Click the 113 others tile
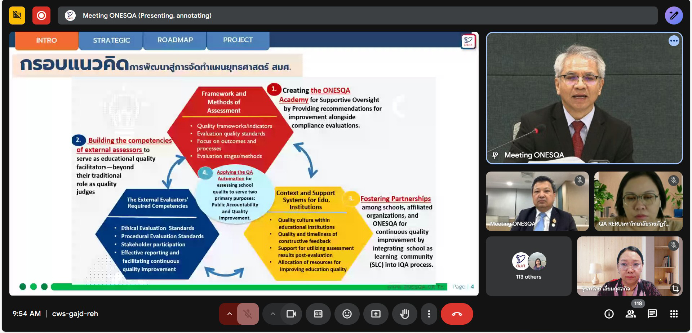 [x=528, y=266]
